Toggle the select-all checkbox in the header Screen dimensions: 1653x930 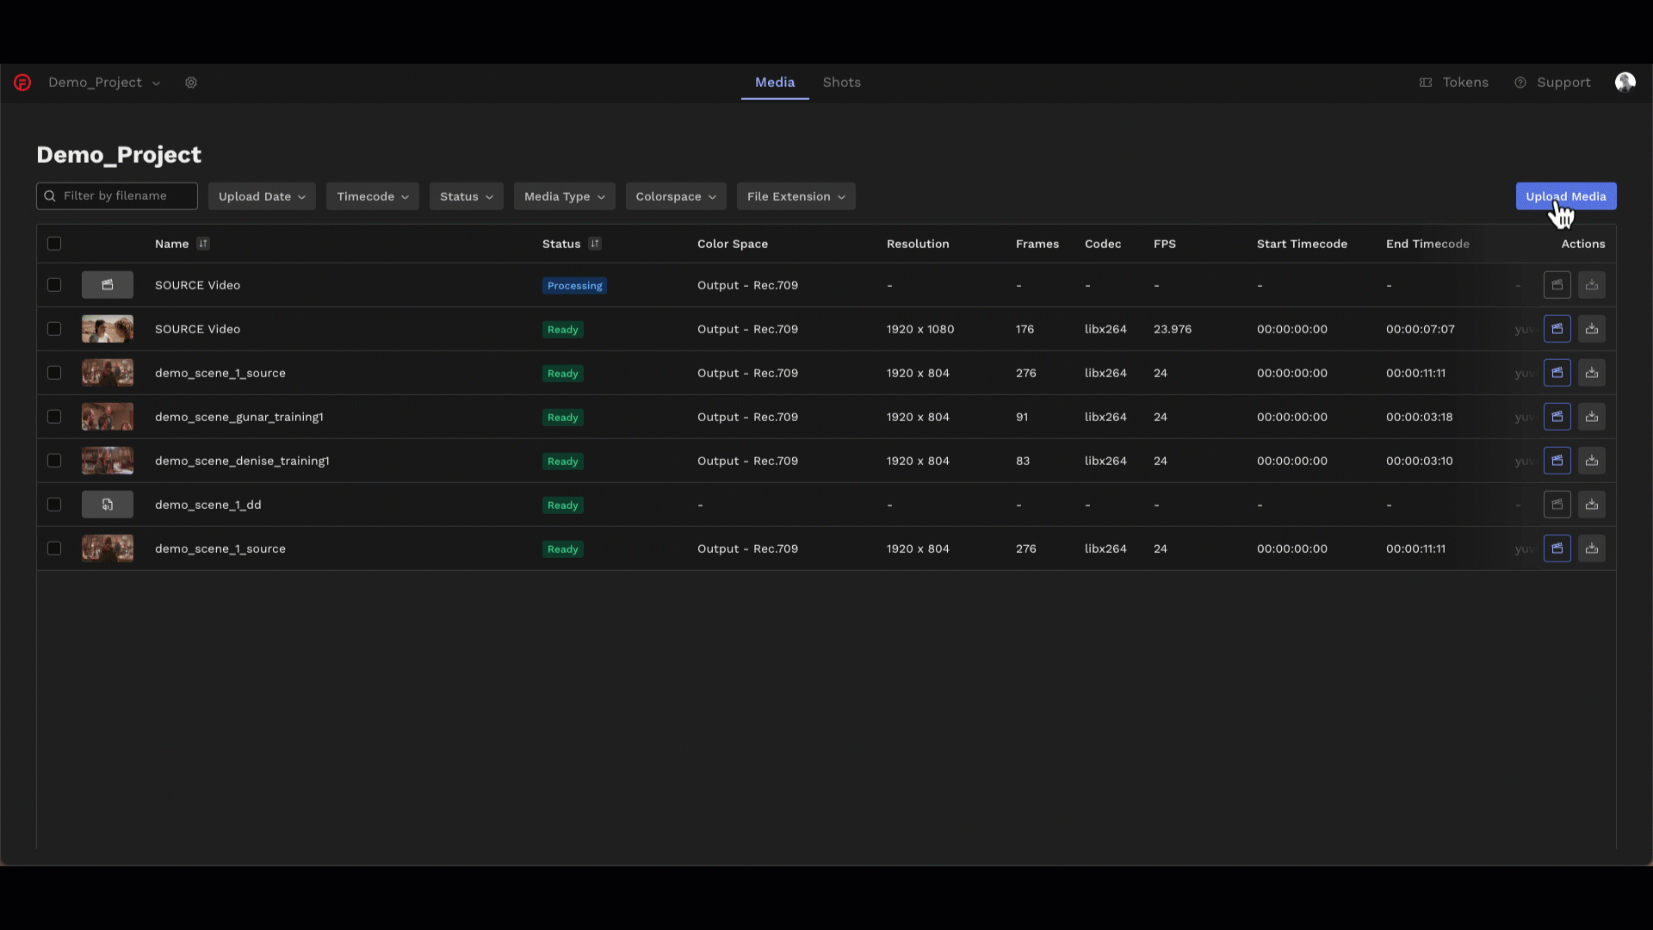coord(54,244)
